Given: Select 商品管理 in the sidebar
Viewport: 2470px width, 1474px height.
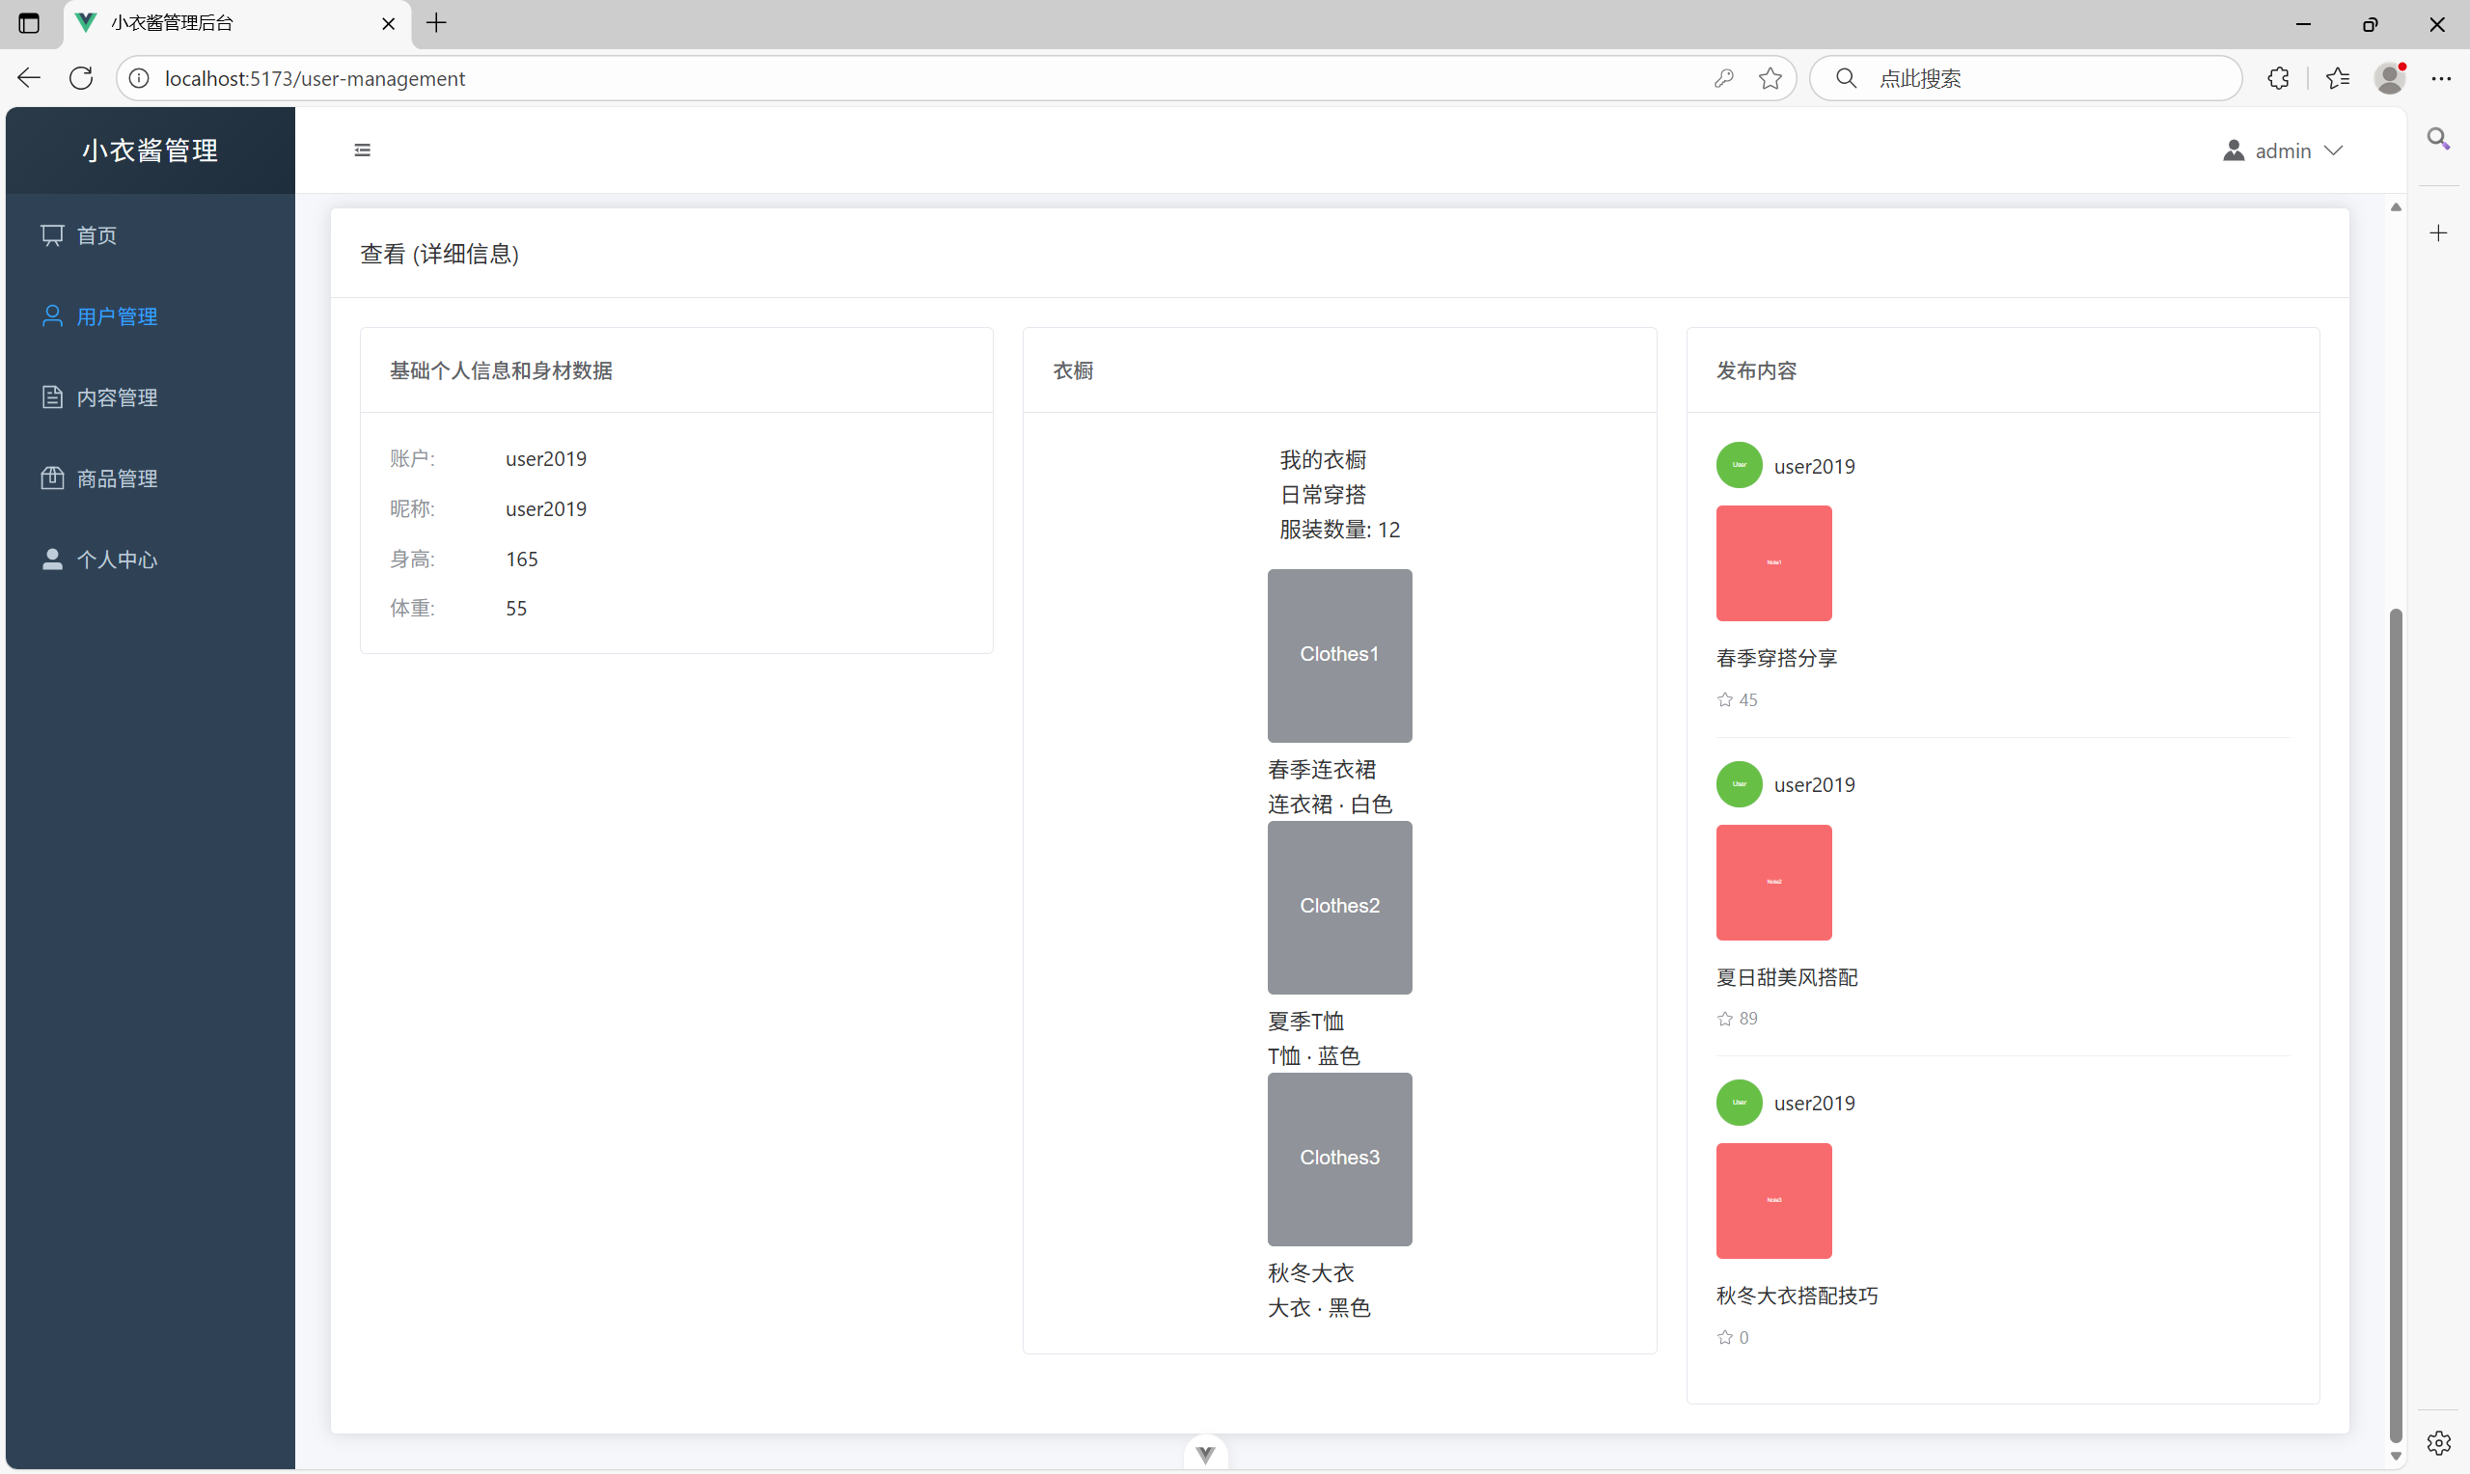Looking at the screenshot, I should click(117, 478).
